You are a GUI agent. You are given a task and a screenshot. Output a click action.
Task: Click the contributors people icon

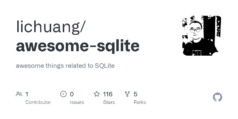coord(19,94)
